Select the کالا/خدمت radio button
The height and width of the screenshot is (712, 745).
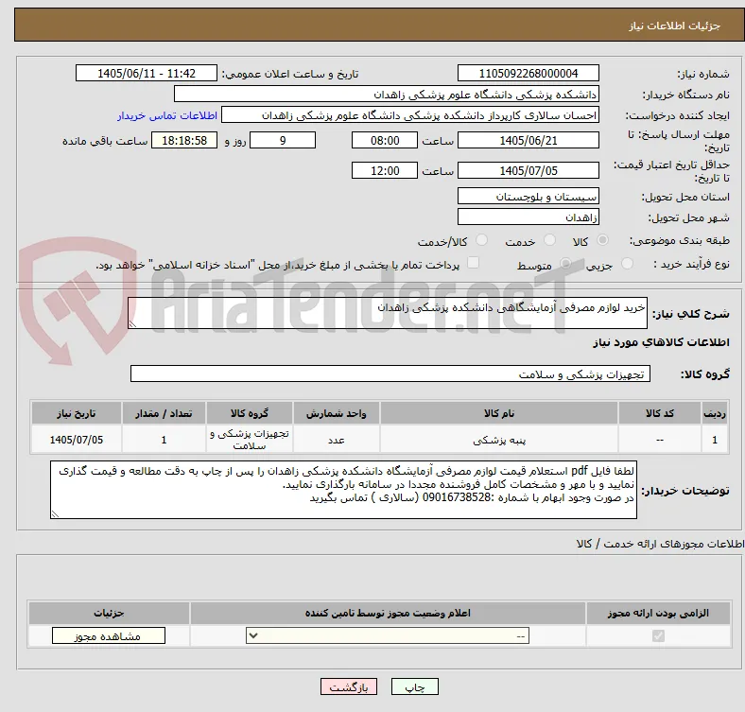(482, 240)
